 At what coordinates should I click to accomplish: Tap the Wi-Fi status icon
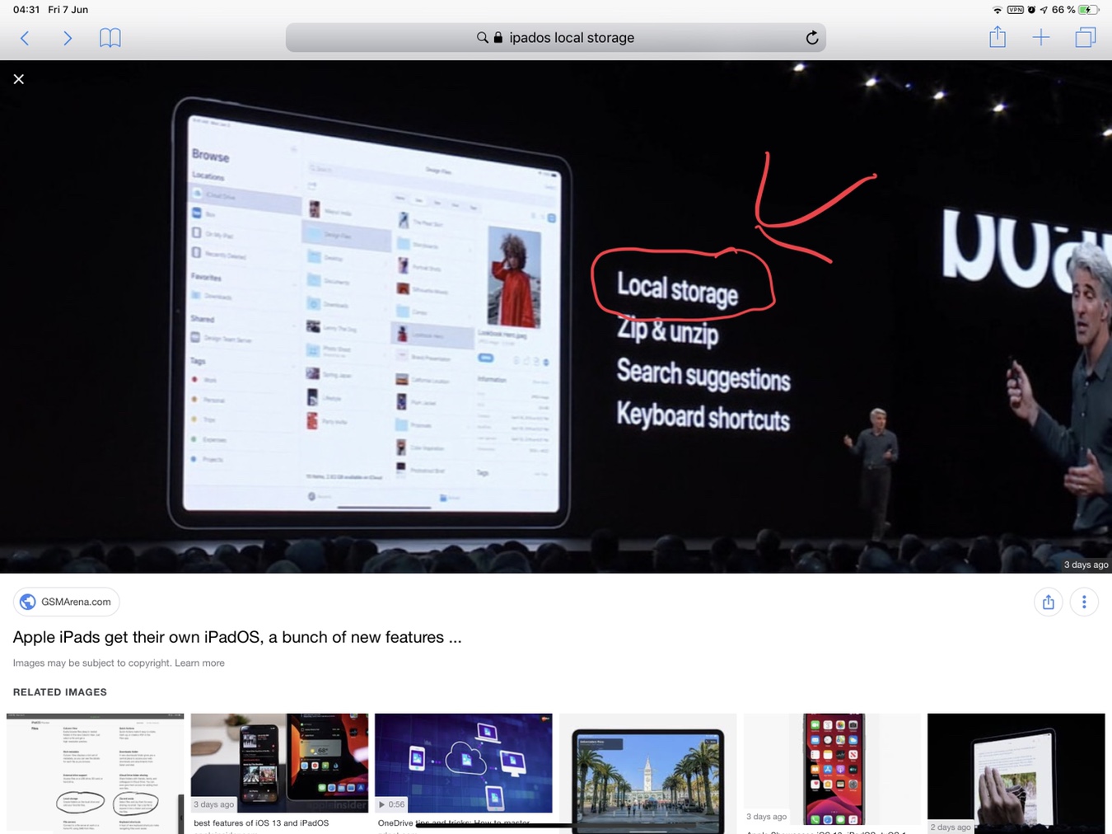[x=998, y=10]
